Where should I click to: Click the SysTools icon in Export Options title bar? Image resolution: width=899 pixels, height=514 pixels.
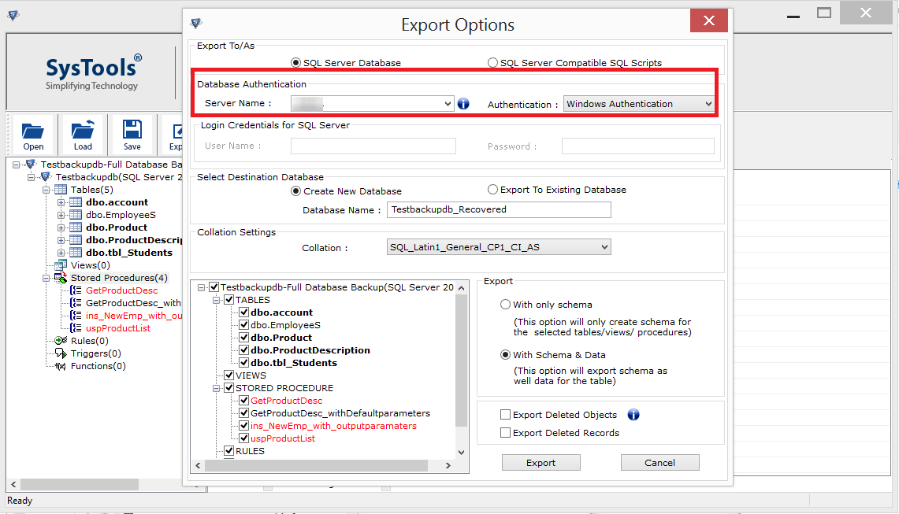click(197, 23)
